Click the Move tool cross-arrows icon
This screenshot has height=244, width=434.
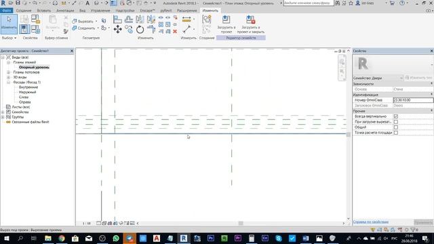[117, 29]
